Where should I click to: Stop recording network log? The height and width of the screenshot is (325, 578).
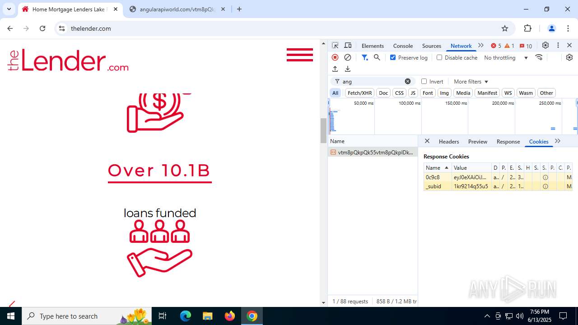point(335,57)
